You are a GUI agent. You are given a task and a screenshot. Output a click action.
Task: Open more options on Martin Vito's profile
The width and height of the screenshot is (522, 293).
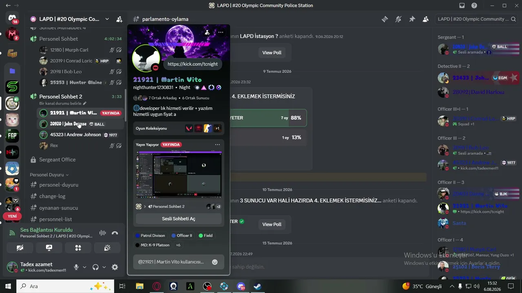point(221,32)
